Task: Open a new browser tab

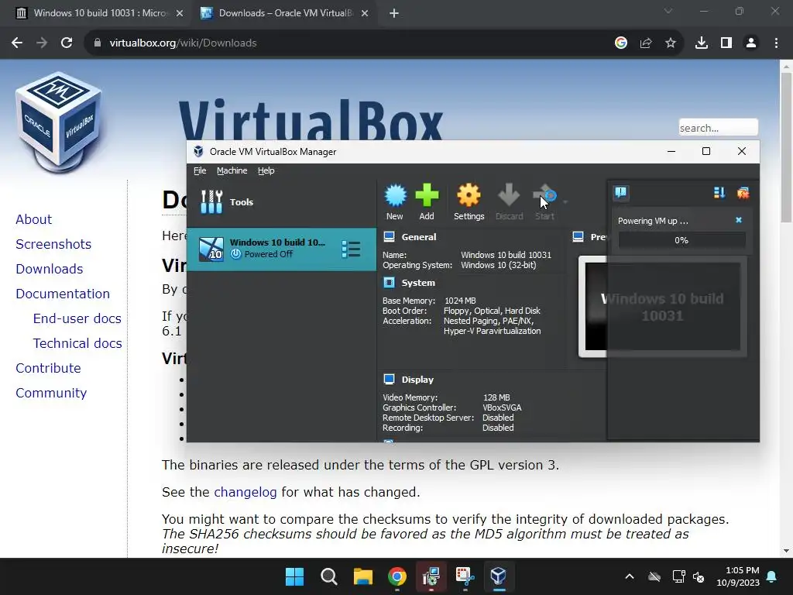Action: click(x=394, y=13)
